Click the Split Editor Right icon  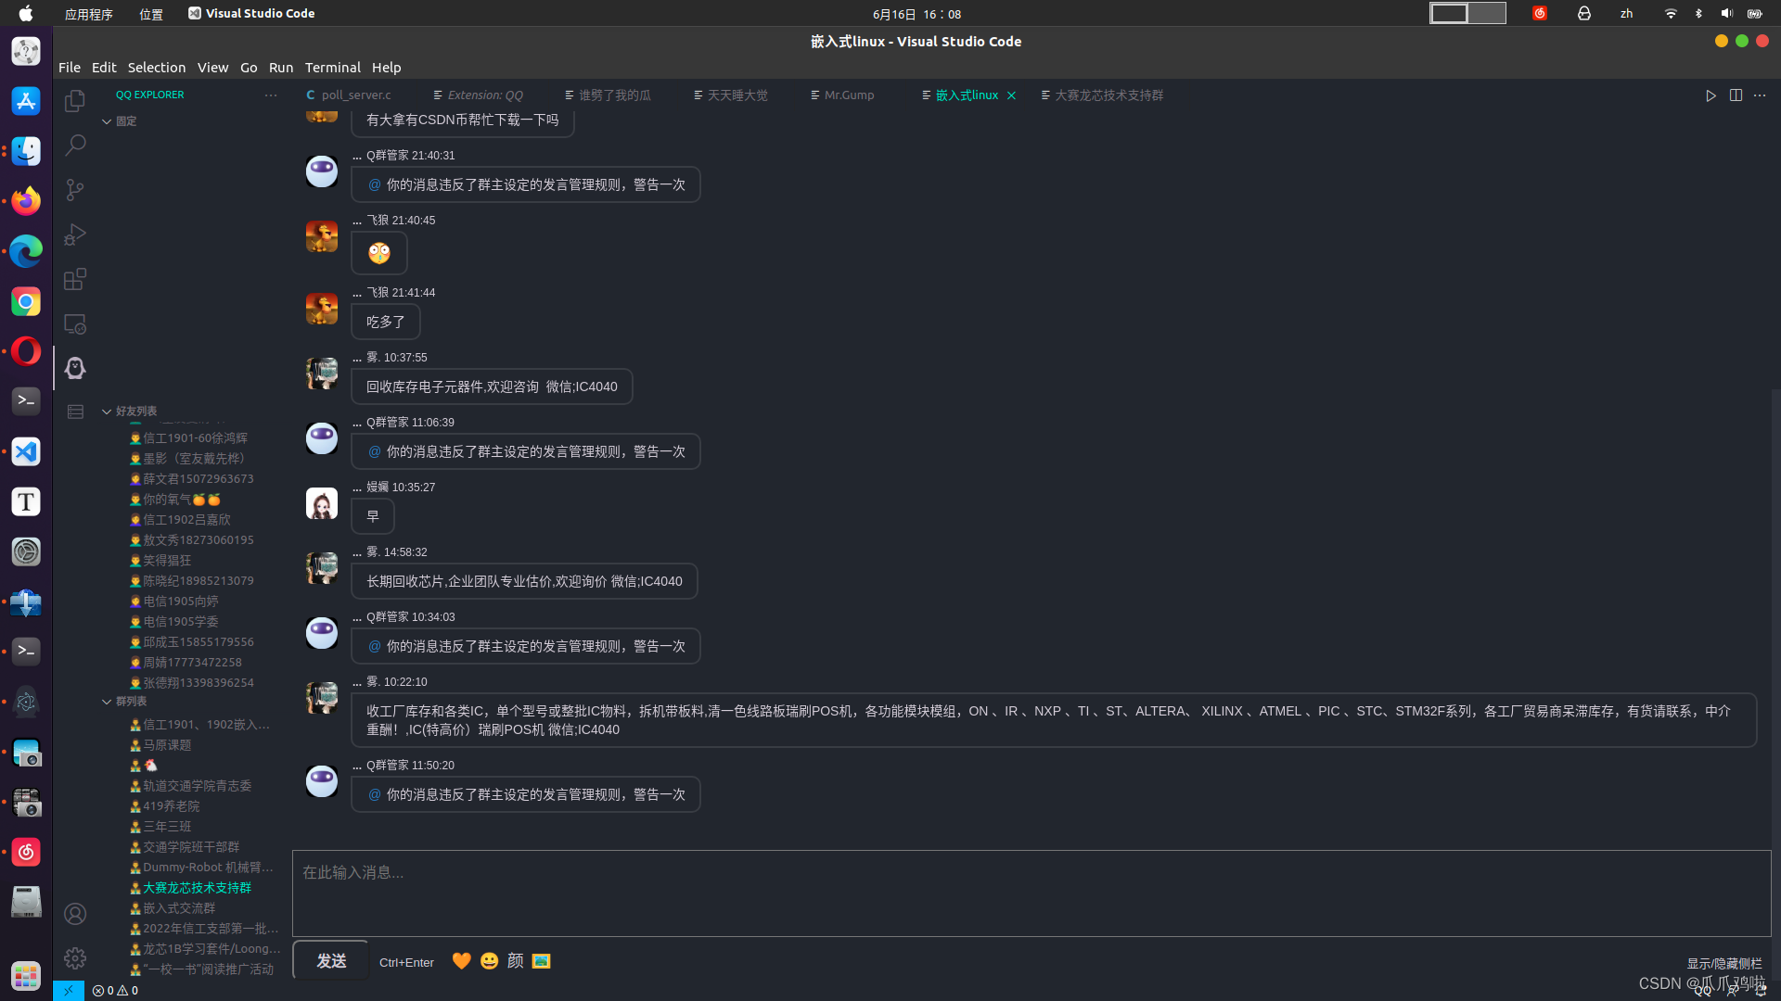(1736, 95)
